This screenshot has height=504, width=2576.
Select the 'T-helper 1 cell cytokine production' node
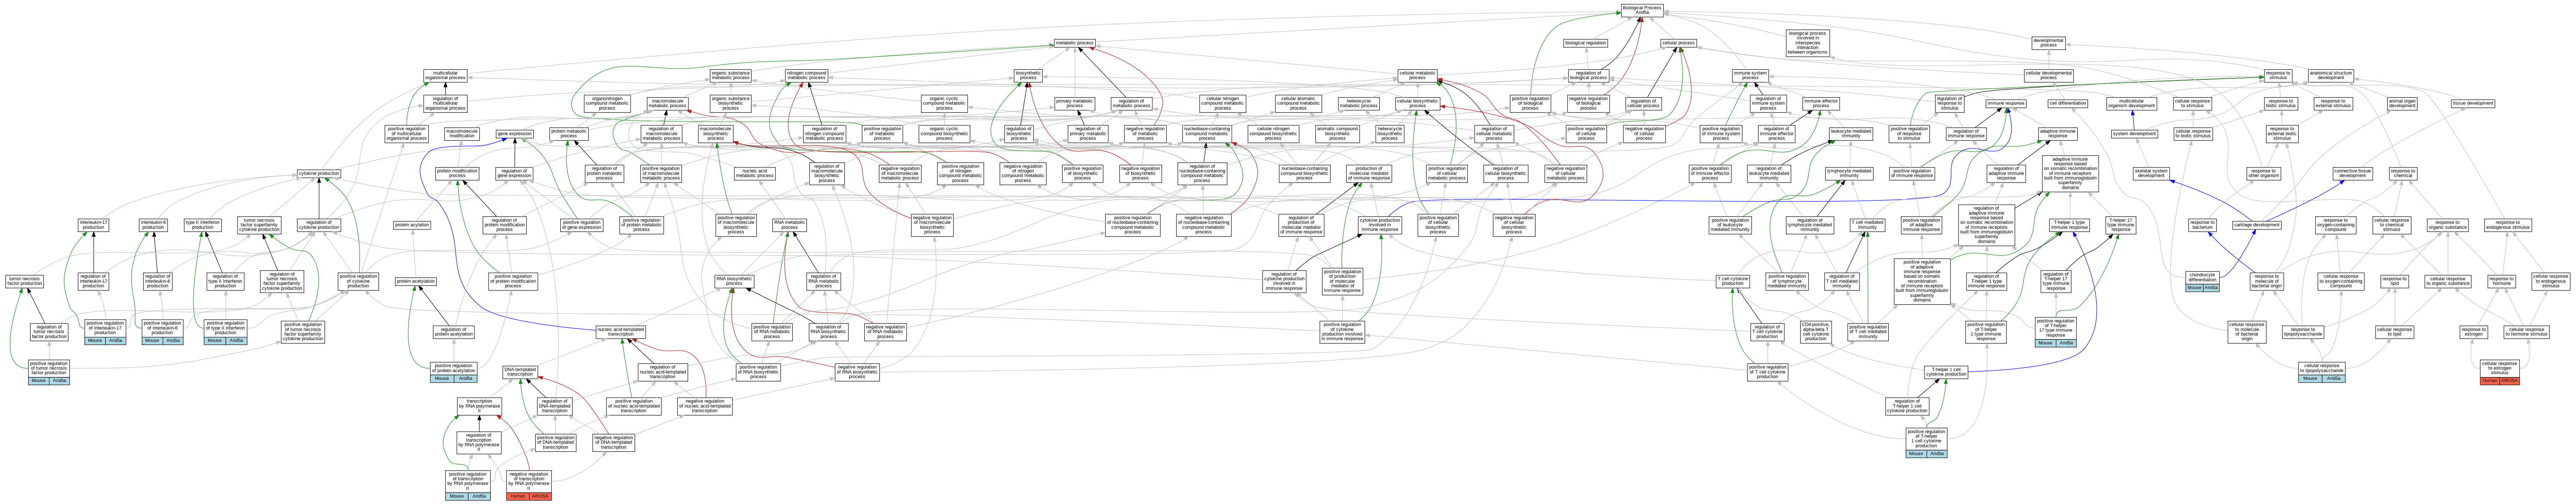1946,372
